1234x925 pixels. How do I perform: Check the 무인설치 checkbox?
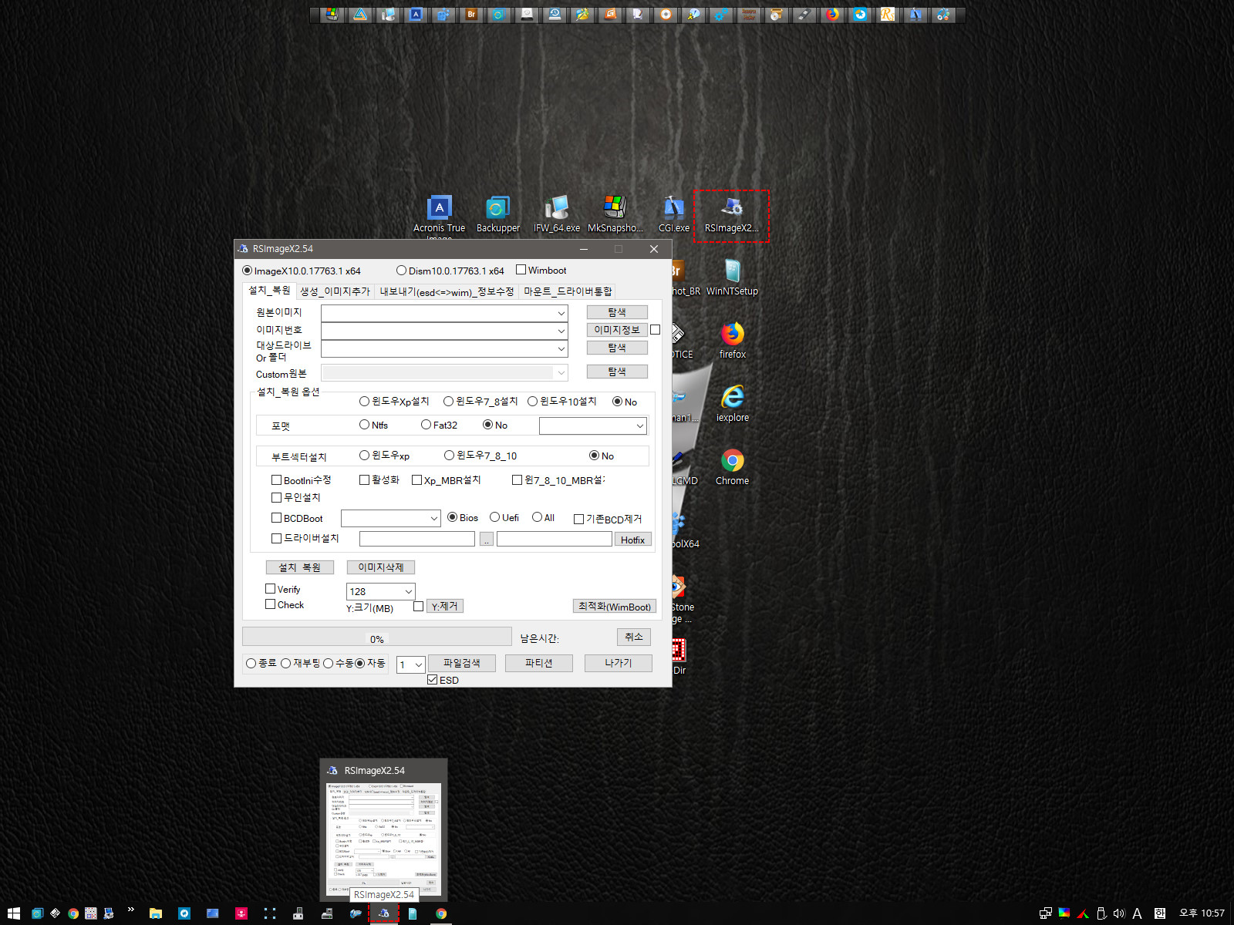click(x=295, y=497)
